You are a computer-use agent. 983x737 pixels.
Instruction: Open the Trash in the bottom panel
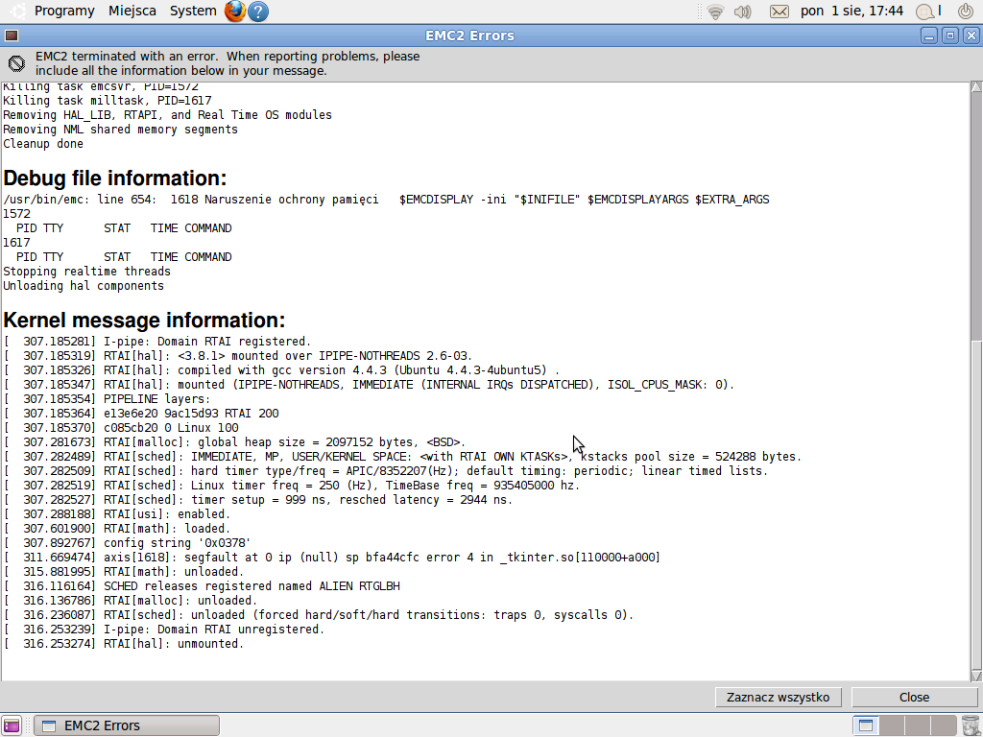click(x=970, y=725)
